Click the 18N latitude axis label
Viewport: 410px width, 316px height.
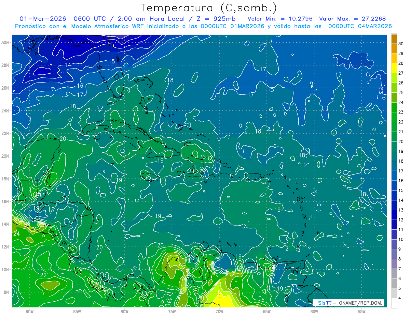pyautogui.click(x=5, y=179)
